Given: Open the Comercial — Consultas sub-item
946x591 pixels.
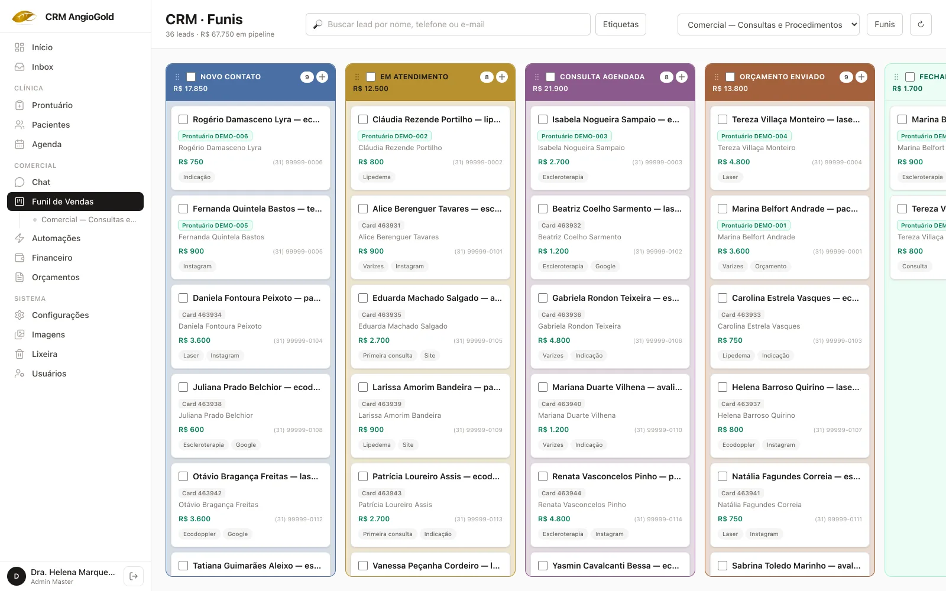Looking at the screenshot, I should 85,219.
